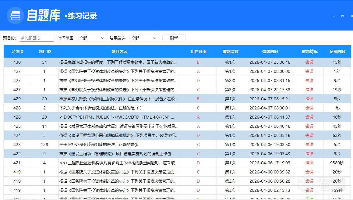Select question 下列关于合作体承包模式的说法
Screen dimensions: 353x200
click(119, 108)
